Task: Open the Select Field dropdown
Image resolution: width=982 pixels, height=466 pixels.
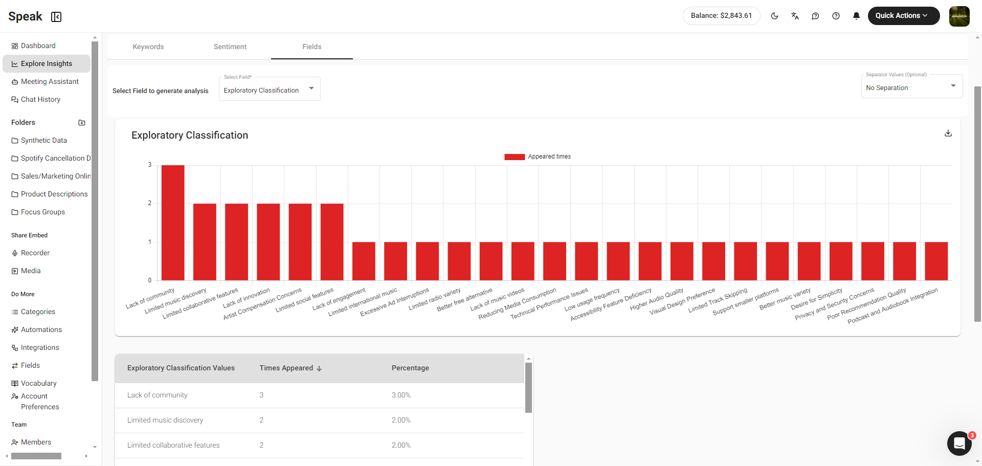Action: [x=270, y=90]
